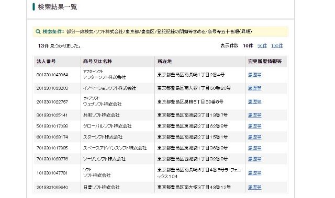Click corporate number in ソーリンソフト row
This screenshot has height=198, width=335.
click(52, 159)
